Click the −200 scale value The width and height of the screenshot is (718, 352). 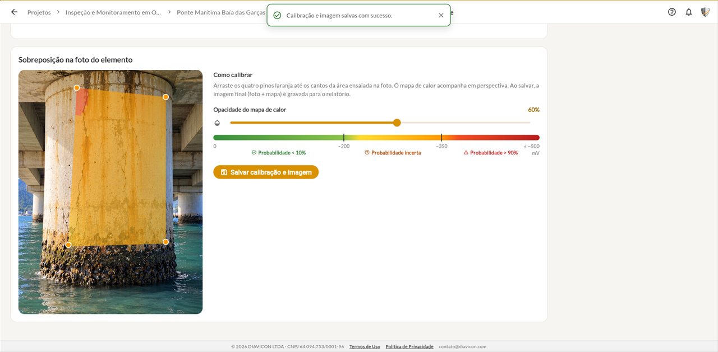point(344,146)
